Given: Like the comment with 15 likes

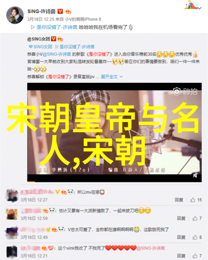Looking at the screenshot, I should click(196, 200).
